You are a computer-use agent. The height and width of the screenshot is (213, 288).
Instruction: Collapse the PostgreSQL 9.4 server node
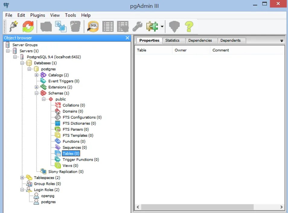(15, 57)
